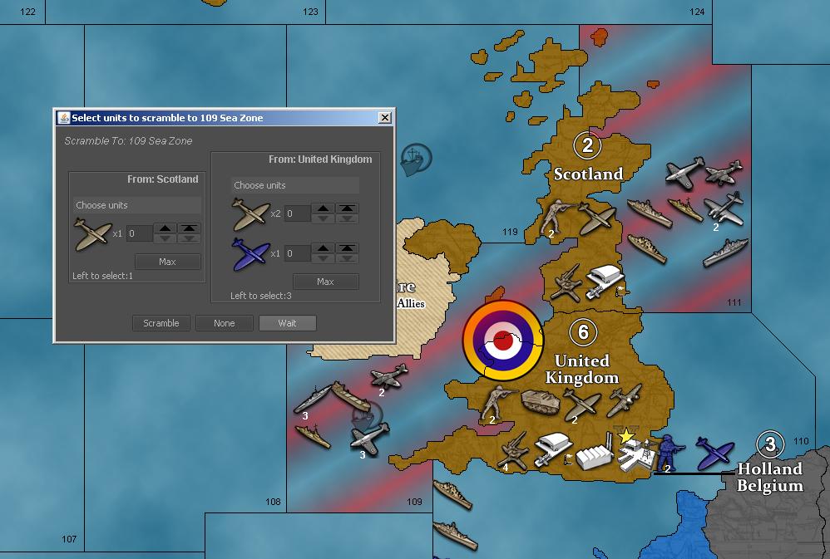Screen dimensions: 830x559
Task: Click the Holland Belgium production value circle
Action: coord(770,444)
